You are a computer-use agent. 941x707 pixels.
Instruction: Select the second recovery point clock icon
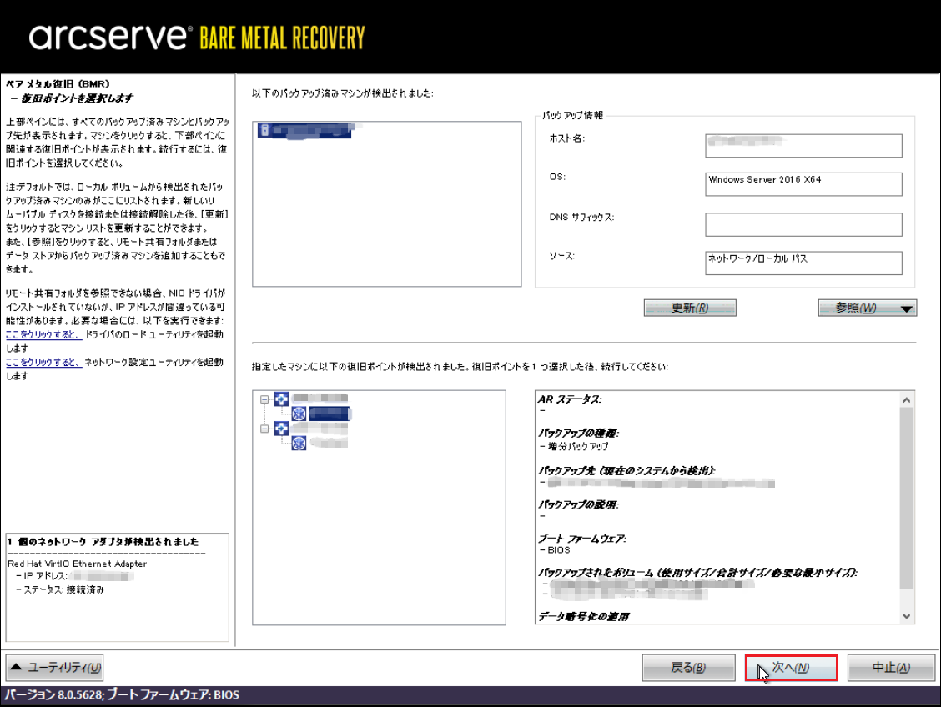tap(299, 442)
